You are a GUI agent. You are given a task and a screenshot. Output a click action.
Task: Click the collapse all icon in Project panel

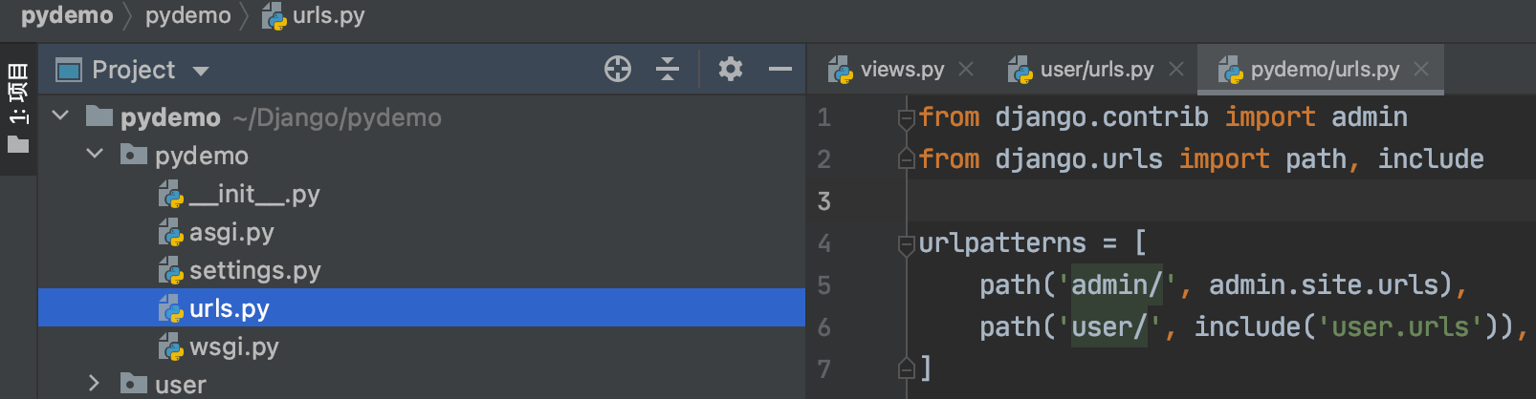[x=668, y=69]
